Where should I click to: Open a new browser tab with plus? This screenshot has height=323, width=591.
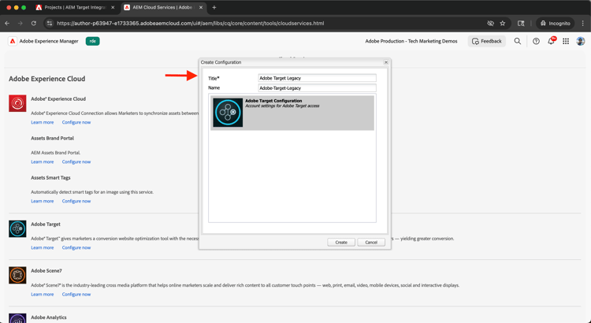pyautogui.click(x=214, y=8)
